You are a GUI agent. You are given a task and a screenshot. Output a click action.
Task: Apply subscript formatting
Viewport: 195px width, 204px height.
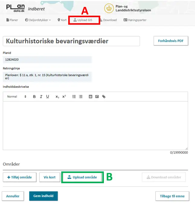(x=57, y=97)
